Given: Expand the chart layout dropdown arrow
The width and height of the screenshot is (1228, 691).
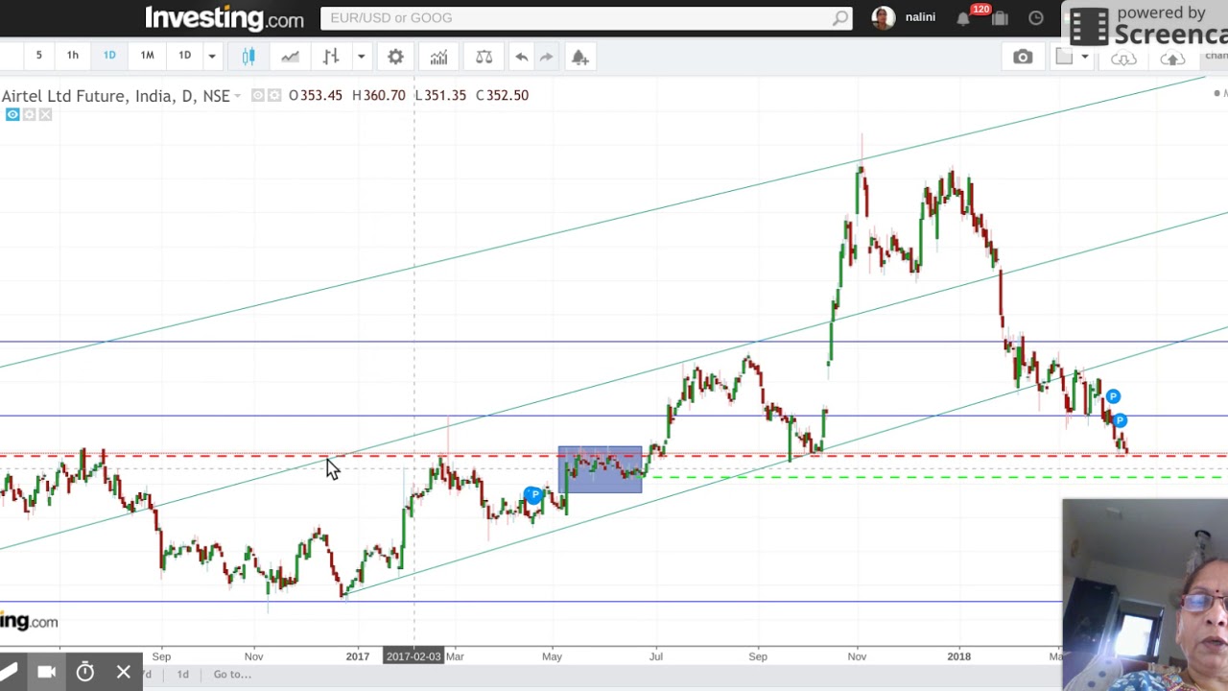Looking at the screenshot, I should click(1084, 58).
